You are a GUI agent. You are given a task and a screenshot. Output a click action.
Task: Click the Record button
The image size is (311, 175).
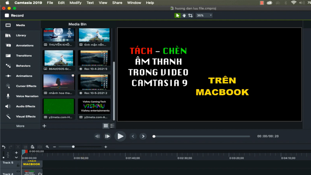14,16
